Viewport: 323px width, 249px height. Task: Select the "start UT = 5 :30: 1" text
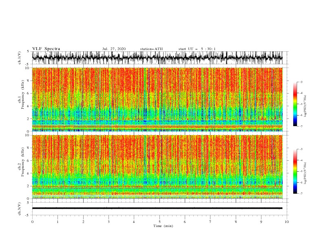tap(197, 49)
